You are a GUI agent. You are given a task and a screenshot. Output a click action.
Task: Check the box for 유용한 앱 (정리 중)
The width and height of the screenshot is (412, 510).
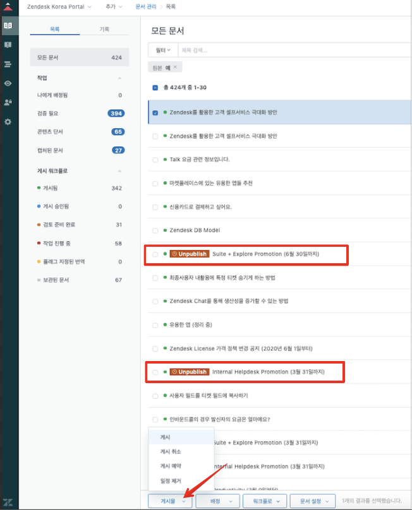click(155, 325)
